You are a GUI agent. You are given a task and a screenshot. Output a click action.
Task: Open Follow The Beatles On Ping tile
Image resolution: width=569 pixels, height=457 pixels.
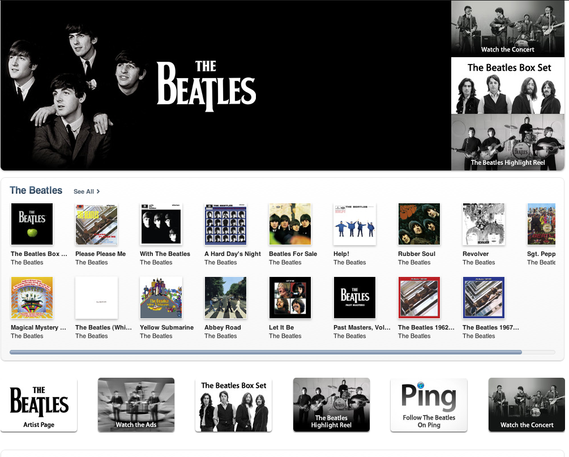(429, 405)
